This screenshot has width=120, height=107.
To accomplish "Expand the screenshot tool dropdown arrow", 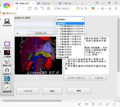I will pyautogui.click(x=106, y=8).
